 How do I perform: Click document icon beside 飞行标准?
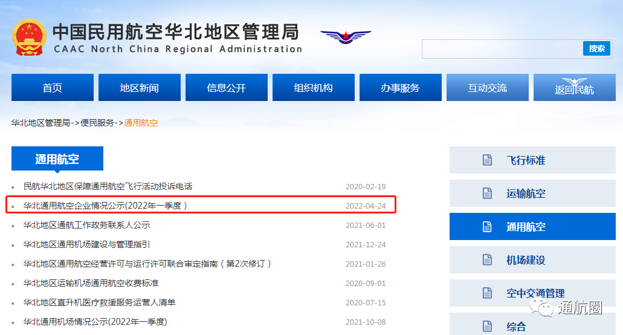487,160
